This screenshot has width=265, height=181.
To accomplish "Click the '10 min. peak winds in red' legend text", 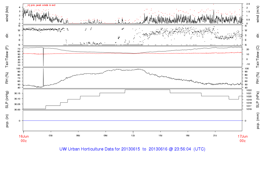I will pos(41,5).
